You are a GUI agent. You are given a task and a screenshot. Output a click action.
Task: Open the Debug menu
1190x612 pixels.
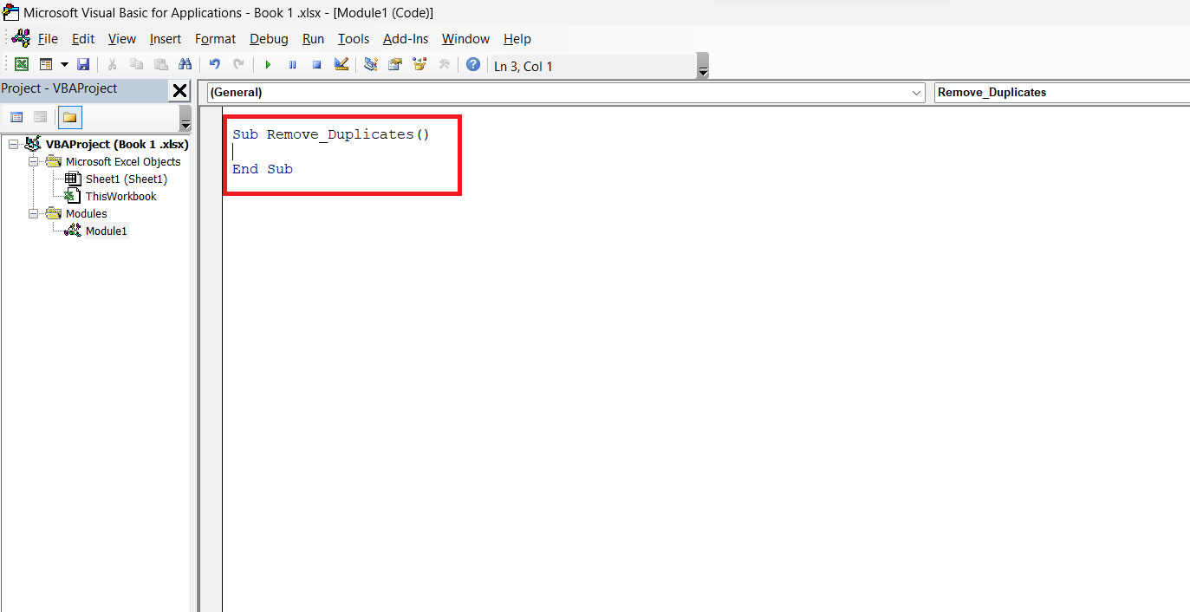tap(269, 39)
